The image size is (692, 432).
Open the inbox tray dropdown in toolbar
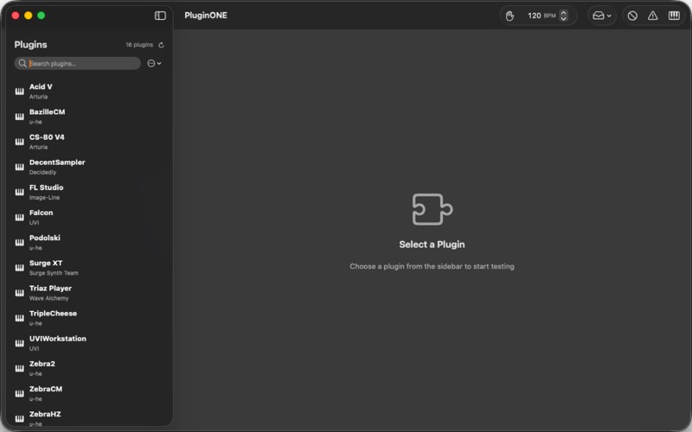602,16
